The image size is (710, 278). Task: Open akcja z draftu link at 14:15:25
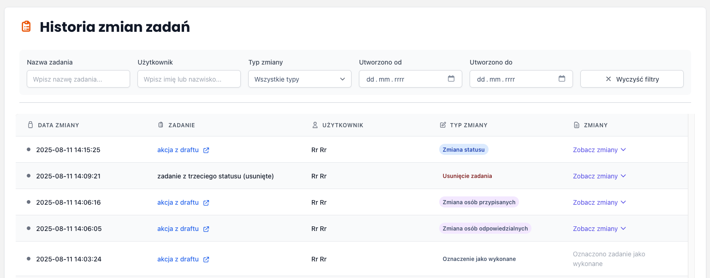[178, 150]
